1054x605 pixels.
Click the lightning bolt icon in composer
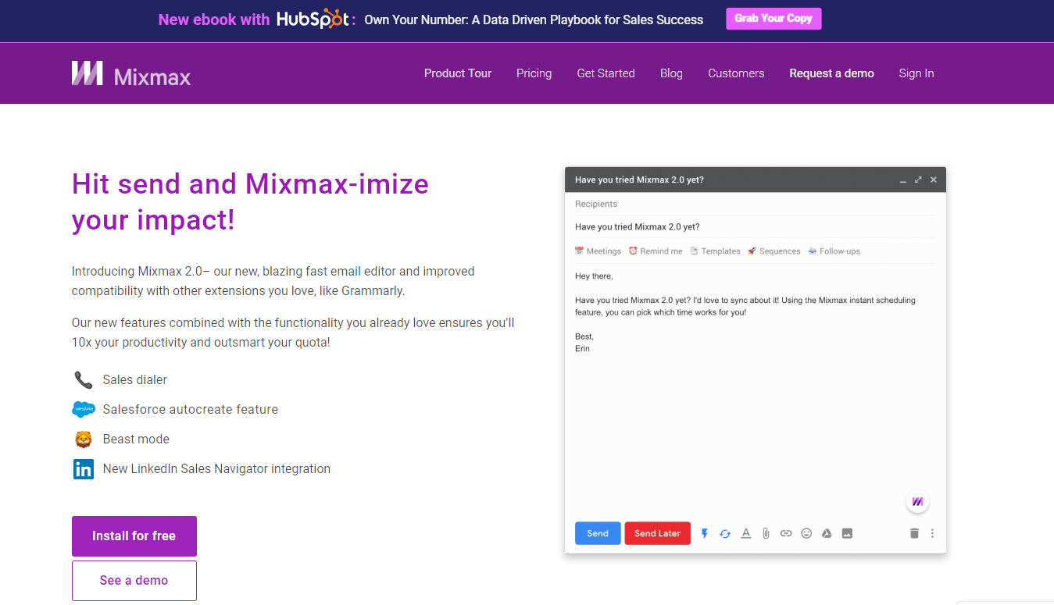coord(704,534)
